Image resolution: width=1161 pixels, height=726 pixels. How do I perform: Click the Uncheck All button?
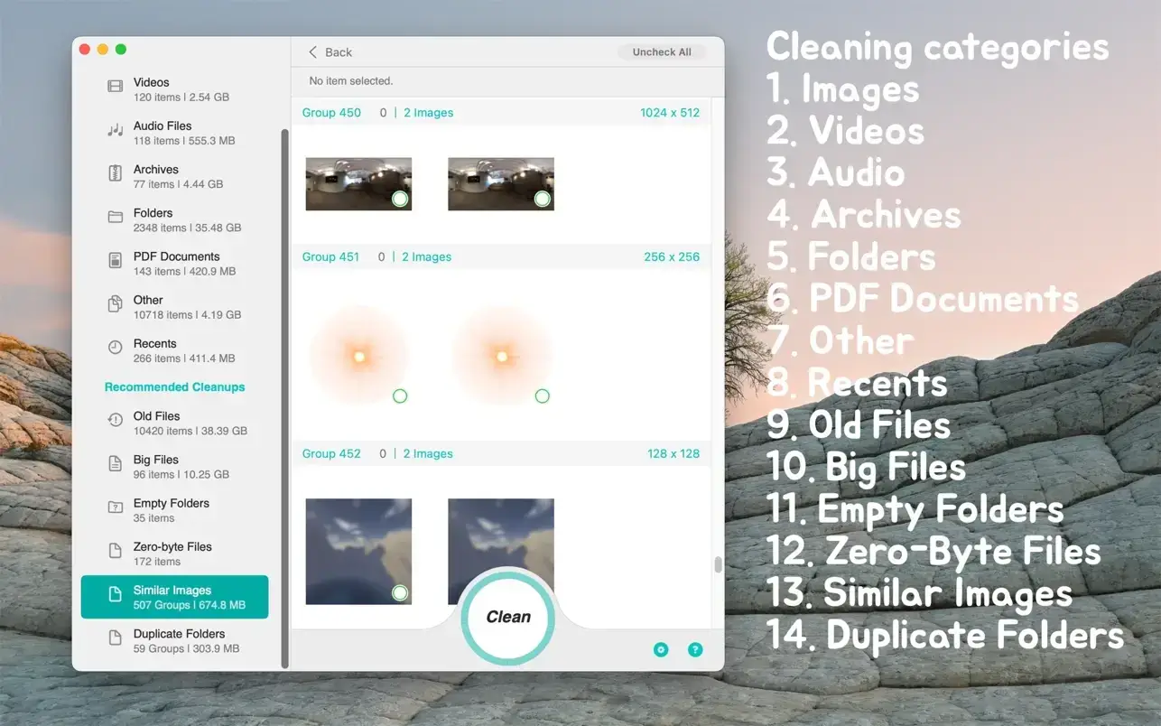coord(662,52)
